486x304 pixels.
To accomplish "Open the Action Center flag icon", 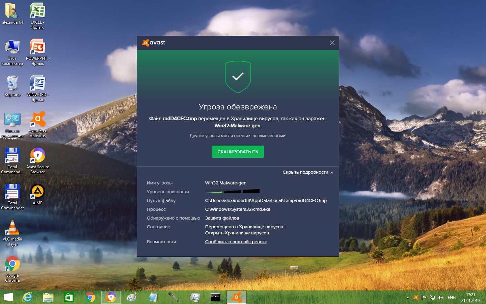I will 424,298.
